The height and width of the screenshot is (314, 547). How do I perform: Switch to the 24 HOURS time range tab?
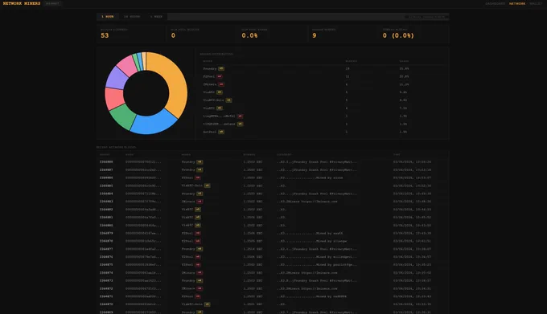pyautogui.click(x=132, y=16)
